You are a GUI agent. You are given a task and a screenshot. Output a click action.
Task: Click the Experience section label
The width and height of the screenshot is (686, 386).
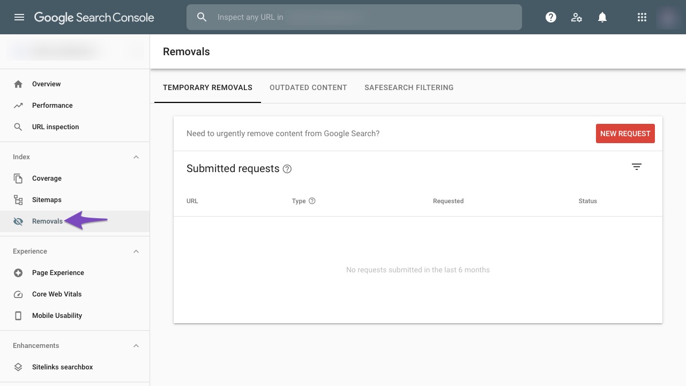(x=30, y=251)
